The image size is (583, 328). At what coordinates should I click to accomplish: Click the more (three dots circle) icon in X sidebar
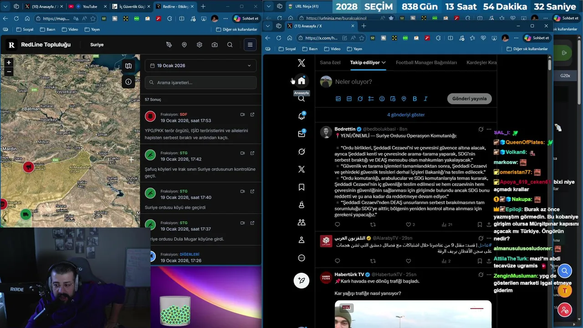(301, 258)
